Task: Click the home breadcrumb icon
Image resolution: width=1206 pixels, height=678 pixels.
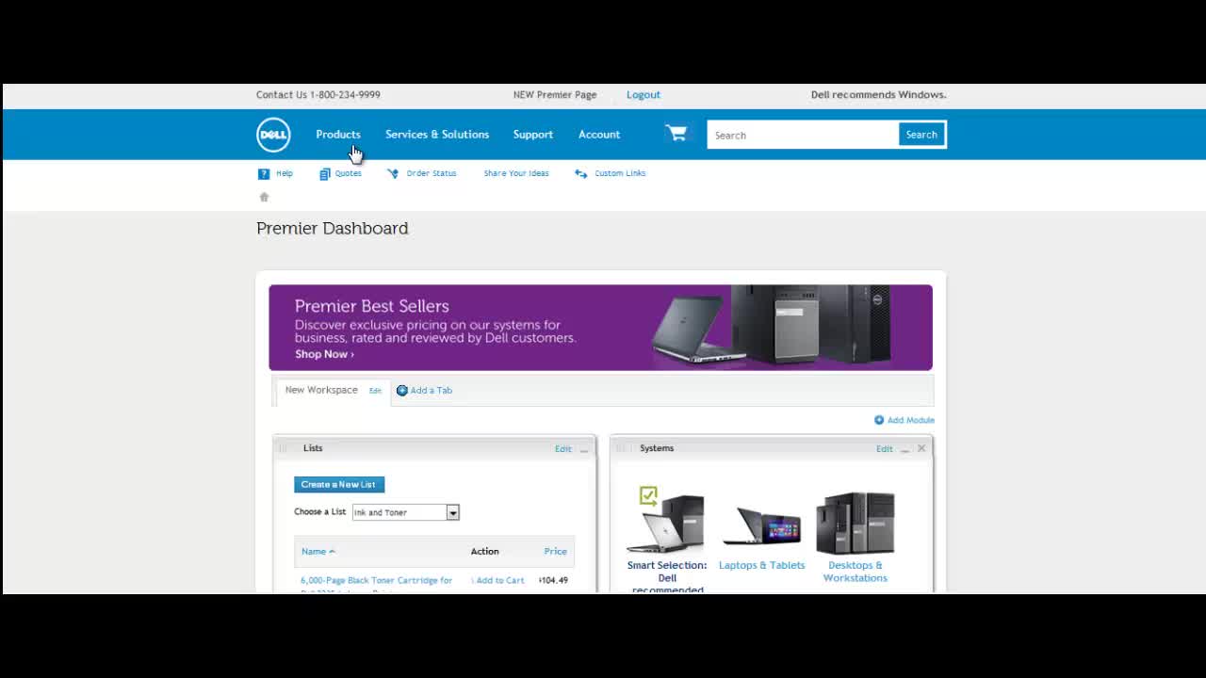Action: click(264, 197)
